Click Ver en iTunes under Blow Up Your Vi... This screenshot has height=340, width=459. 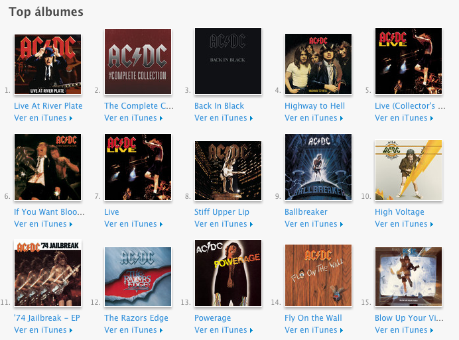(x=404, y=330)
